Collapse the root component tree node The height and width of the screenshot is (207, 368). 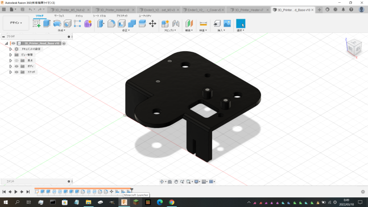(7, 43)
